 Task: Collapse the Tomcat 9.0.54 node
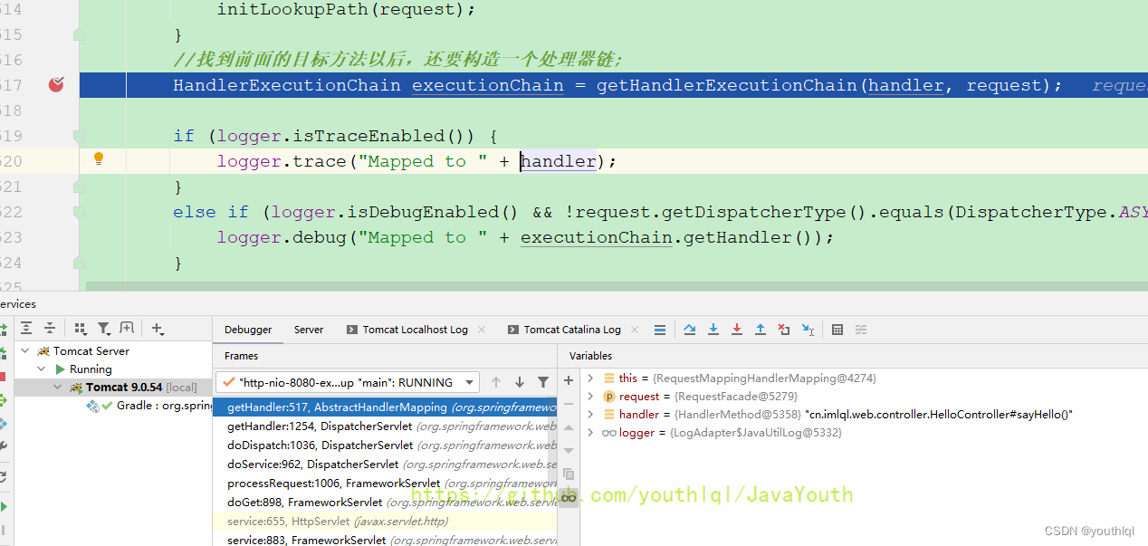pyautogui.click(x=58, y=387)
